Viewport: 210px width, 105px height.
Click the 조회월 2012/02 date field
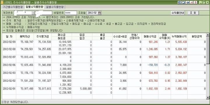(92, 13)
